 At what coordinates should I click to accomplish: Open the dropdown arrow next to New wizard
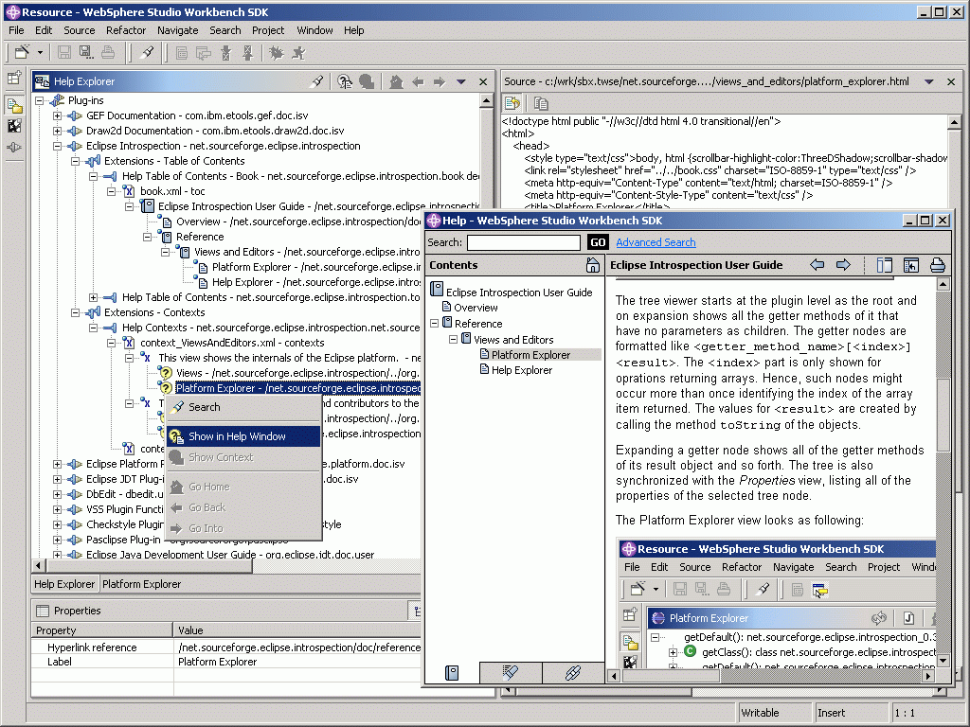[40, 53]
